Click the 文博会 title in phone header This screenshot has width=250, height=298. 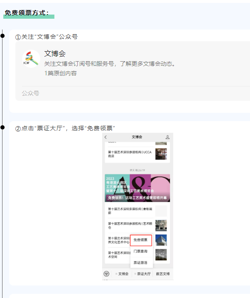pos(137,137)
